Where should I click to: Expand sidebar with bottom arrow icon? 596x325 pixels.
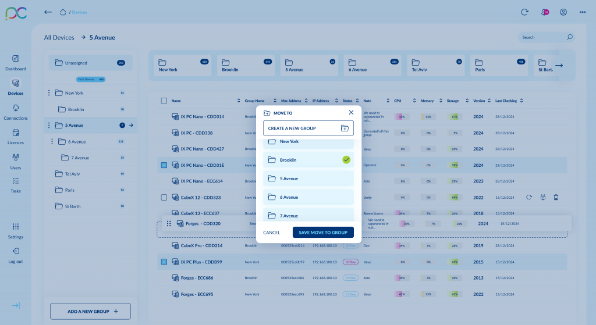click(x=16, y=305)
